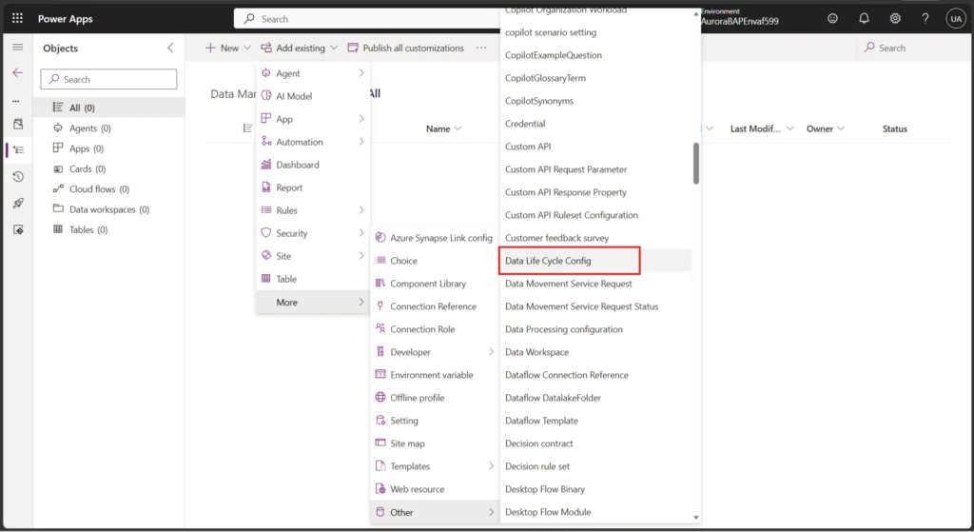
Task: Click in the top Power Apps search box
Action: point(366,19)
